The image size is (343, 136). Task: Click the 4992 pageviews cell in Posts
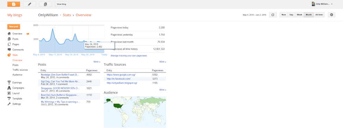[x=89, y=74]
